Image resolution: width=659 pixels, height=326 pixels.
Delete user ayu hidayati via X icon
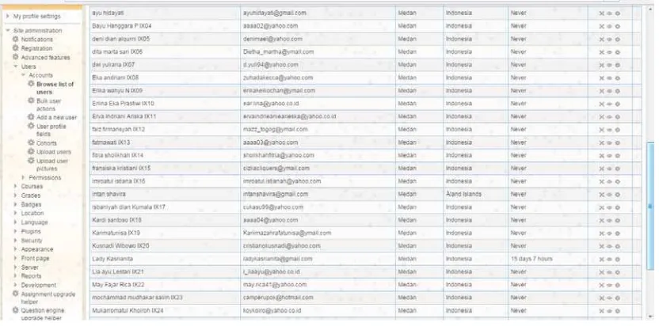[x=601, y=13]
